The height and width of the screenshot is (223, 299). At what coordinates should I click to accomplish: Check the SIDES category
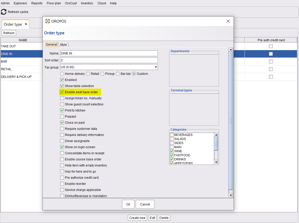click(x=172, y=143)
